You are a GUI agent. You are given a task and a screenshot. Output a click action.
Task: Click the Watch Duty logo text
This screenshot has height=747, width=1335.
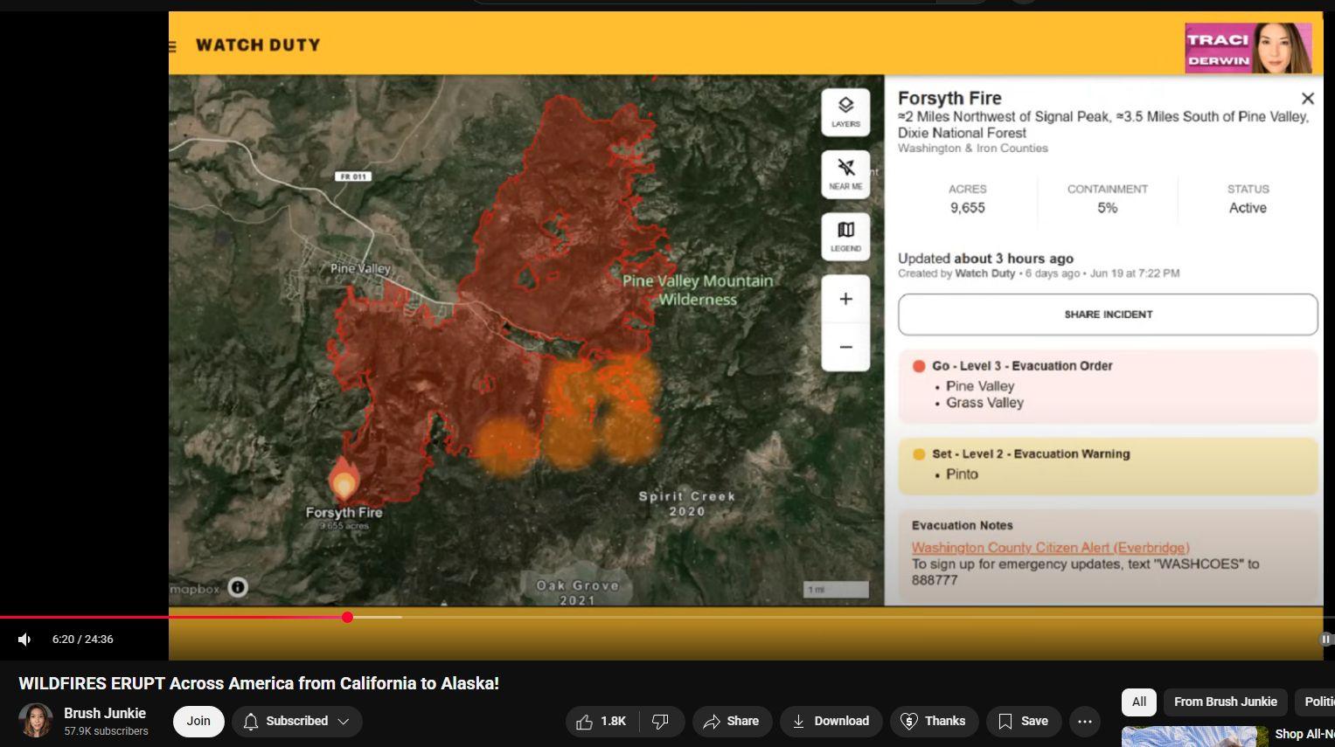pyautogui.click(x=258, y=45)
